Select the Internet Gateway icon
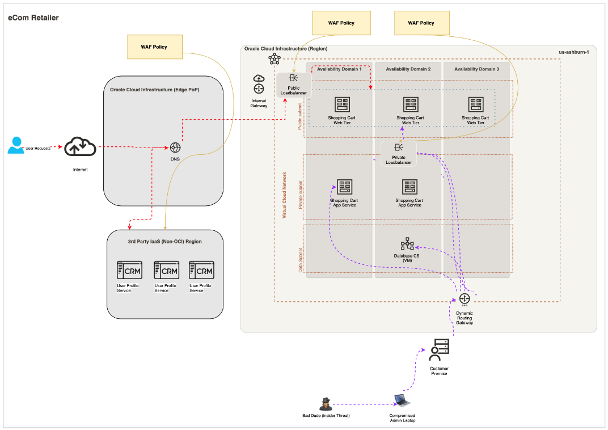 pos(259,84)
